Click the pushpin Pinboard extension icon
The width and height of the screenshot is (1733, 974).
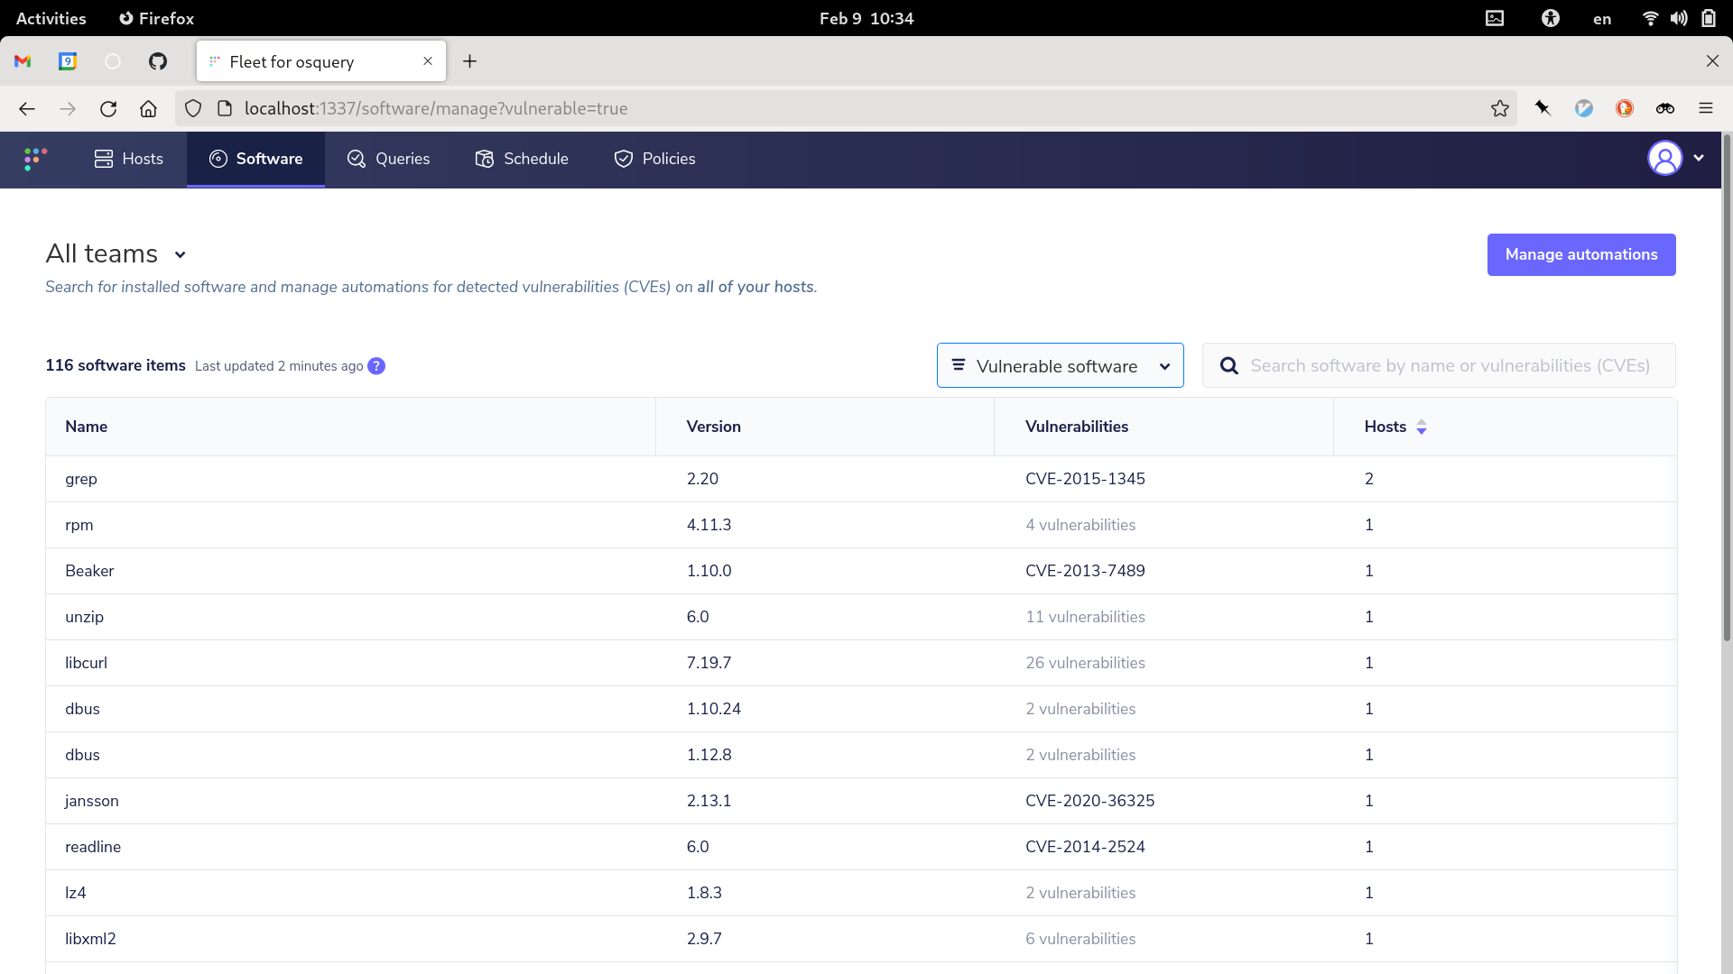[1543, 108]
